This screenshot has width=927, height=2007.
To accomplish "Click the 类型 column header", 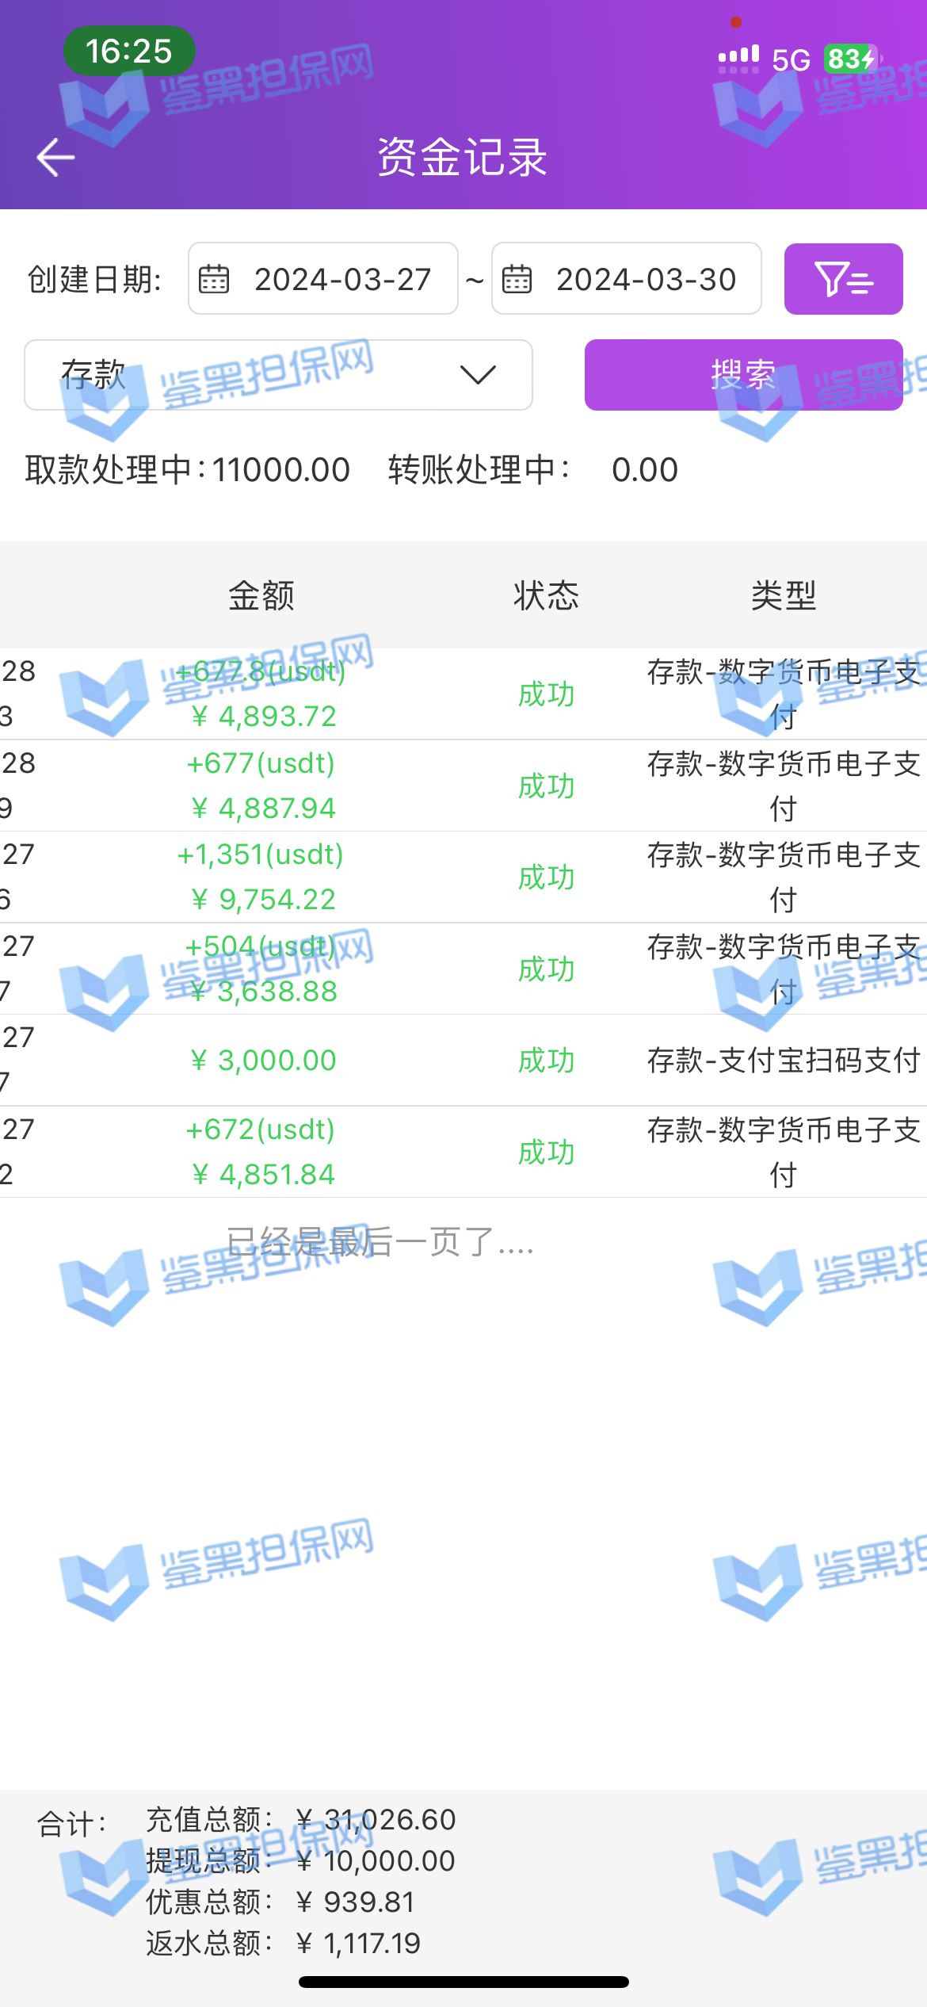I will [x=783, y=595].
